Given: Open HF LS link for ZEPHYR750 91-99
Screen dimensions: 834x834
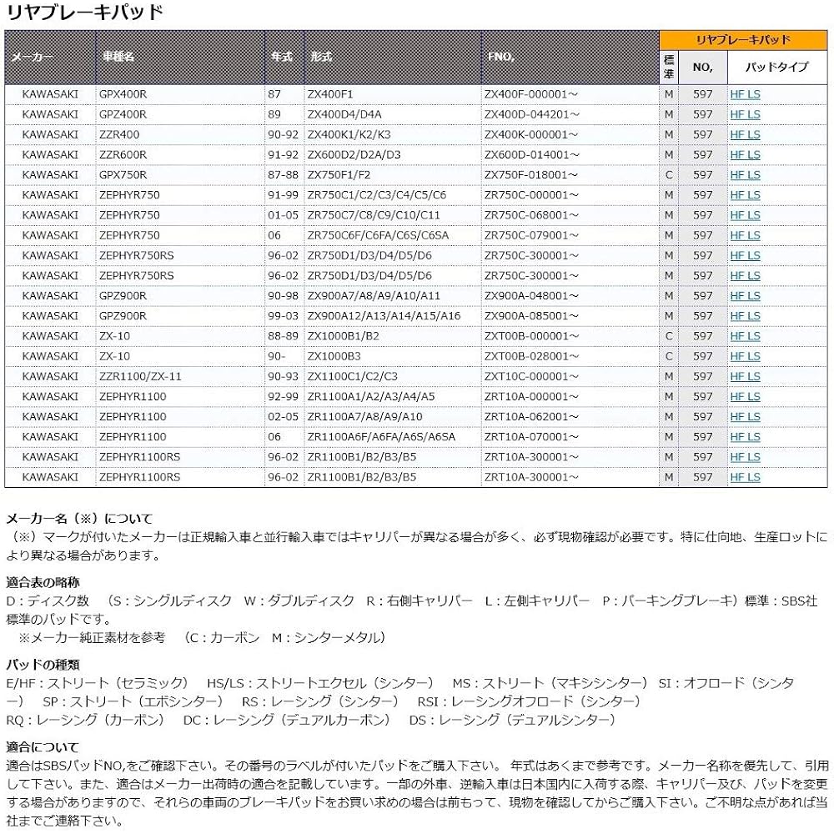Looking at the screenshot, I should [745, 196].
